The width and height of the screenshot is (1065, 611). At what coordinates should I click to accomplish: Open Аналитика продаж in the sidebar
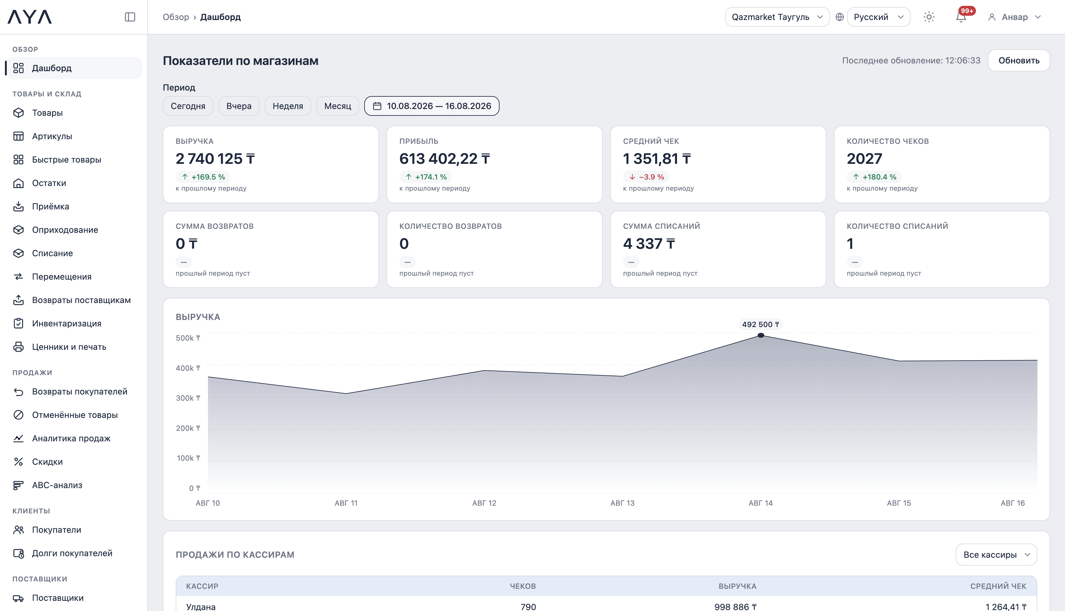click(x=73, y=439)
